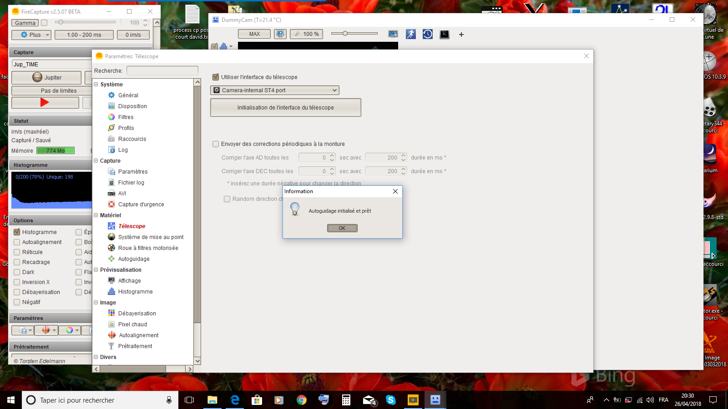Image resolution: width=728 pixels, height=409 pixels.
Task: Uncheck Histogramme in FireCapture Options
Action: coord(17,232)
